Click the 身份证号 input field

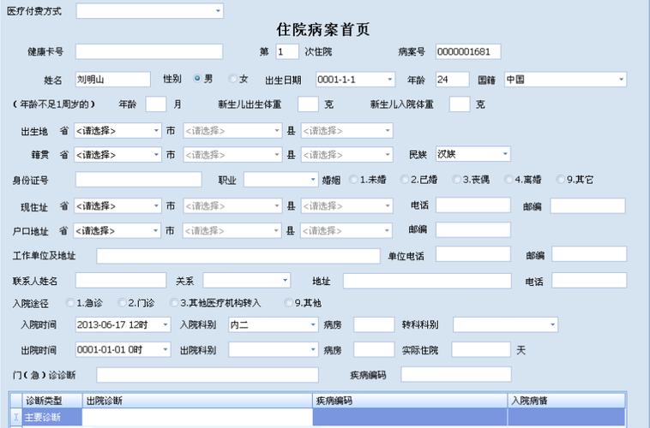(138, 180)
